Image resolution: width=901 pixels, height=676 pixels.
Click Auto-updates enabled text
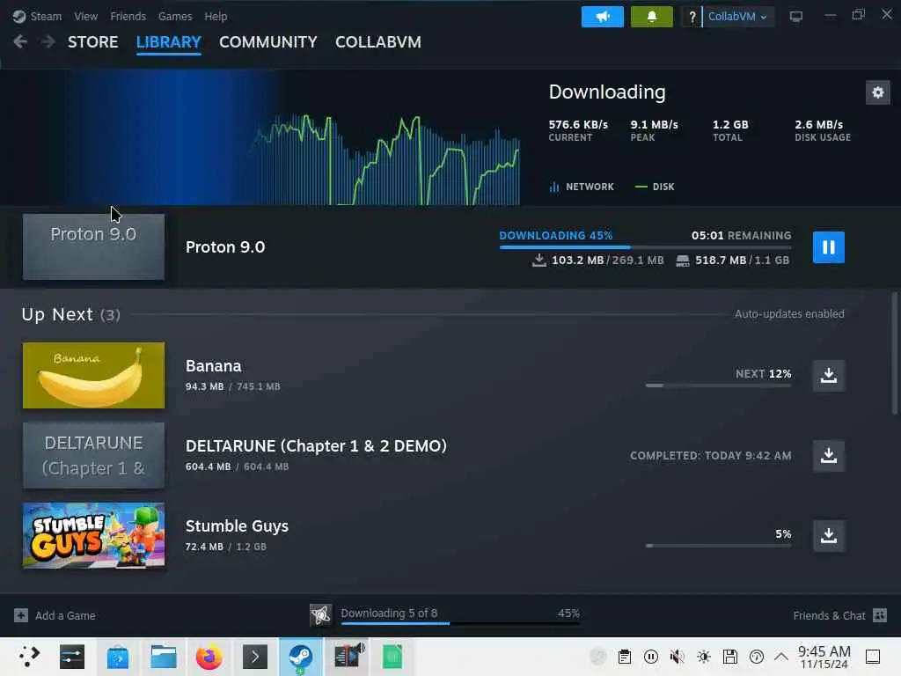789,314
